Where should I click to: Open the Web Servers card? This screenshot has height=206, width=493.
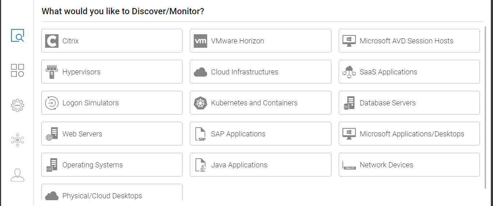click(112, 134)
